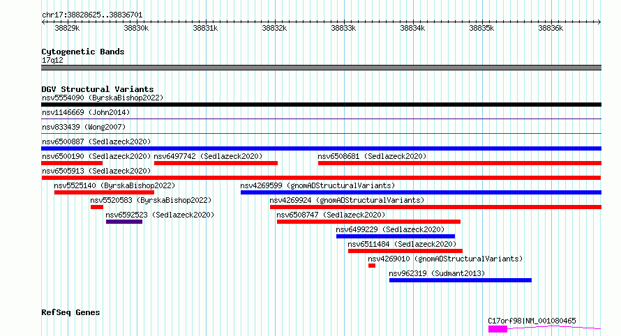This screenshot has height=336, width=621.
Task: Open the nsv1146669 (John2014) label
Action: (86, 112)
